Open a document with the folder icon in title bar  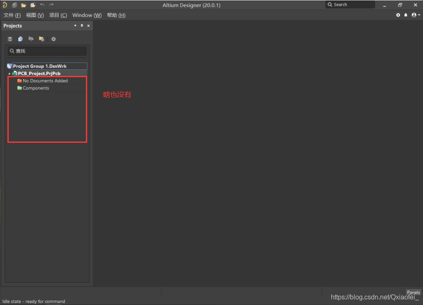tap(24, 5)
